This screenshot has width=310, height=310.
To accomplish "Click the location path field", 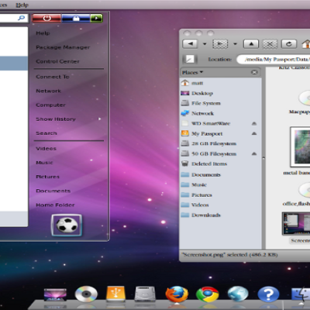I will tap(274, 59).
